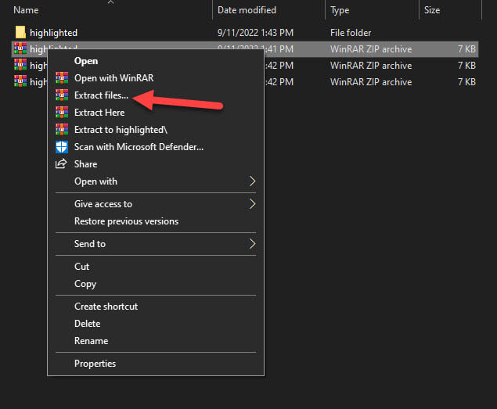Choose Open from the context menu
Screen dimensions: 497x409
pyautogui.click(x=86, y=60)
